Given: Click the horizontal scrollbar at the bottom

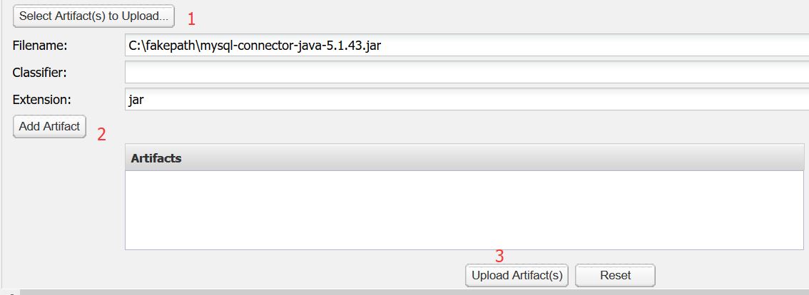Looking at the screenshot, I should point(414,292).
